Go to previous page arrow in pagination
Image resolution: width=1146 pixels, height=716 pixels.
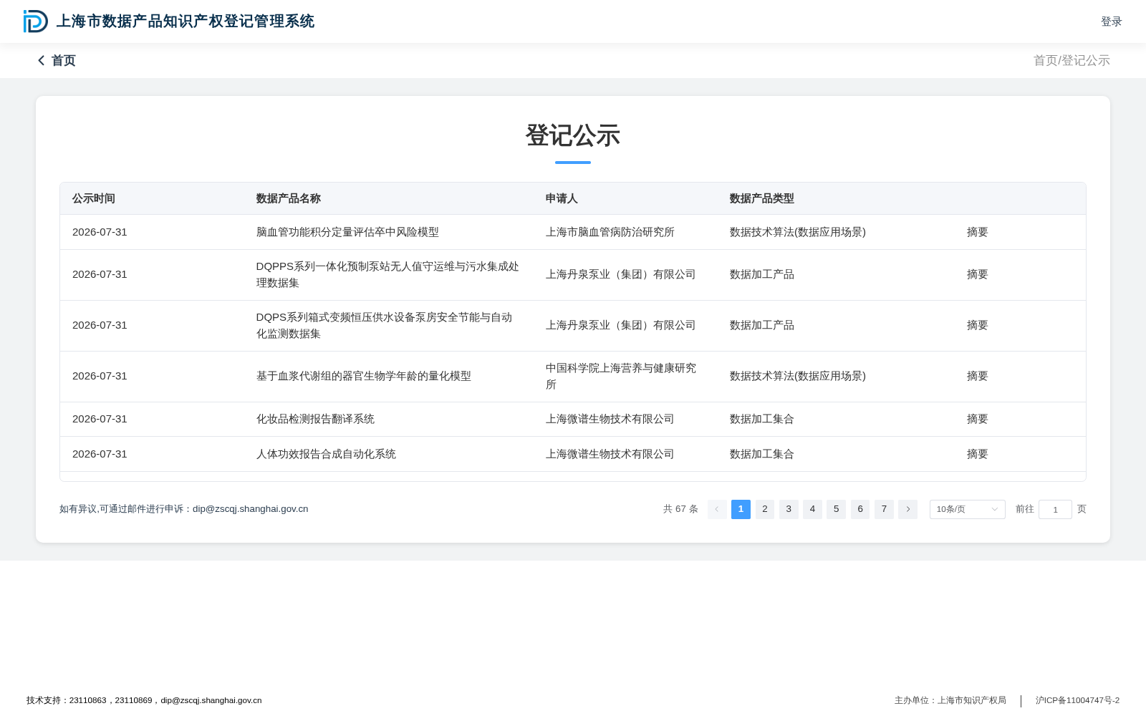point(717,509)
